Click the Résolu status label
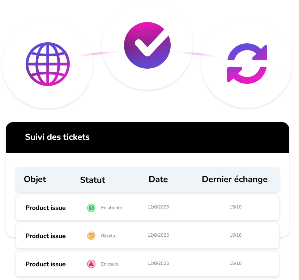 pyautogui.click(x=108, y=236)
